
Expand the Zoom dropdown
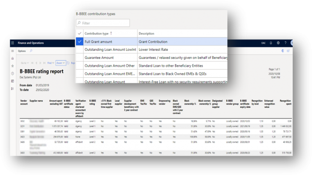pos(60,62)
